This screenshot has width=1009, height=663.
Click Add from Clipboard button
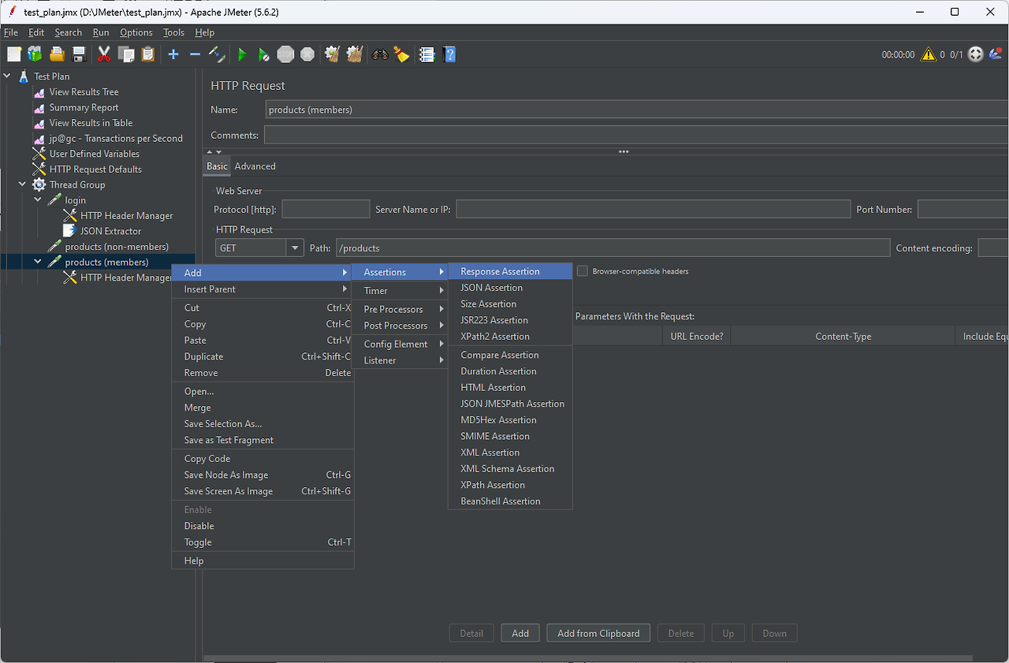(598, 633)
